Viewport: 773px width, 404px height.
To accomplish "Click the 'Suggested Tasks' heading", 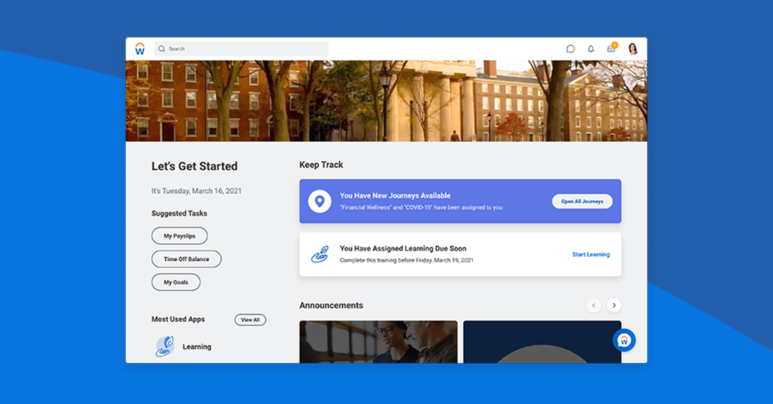I will pyautogui.click(x=179, y=214).
